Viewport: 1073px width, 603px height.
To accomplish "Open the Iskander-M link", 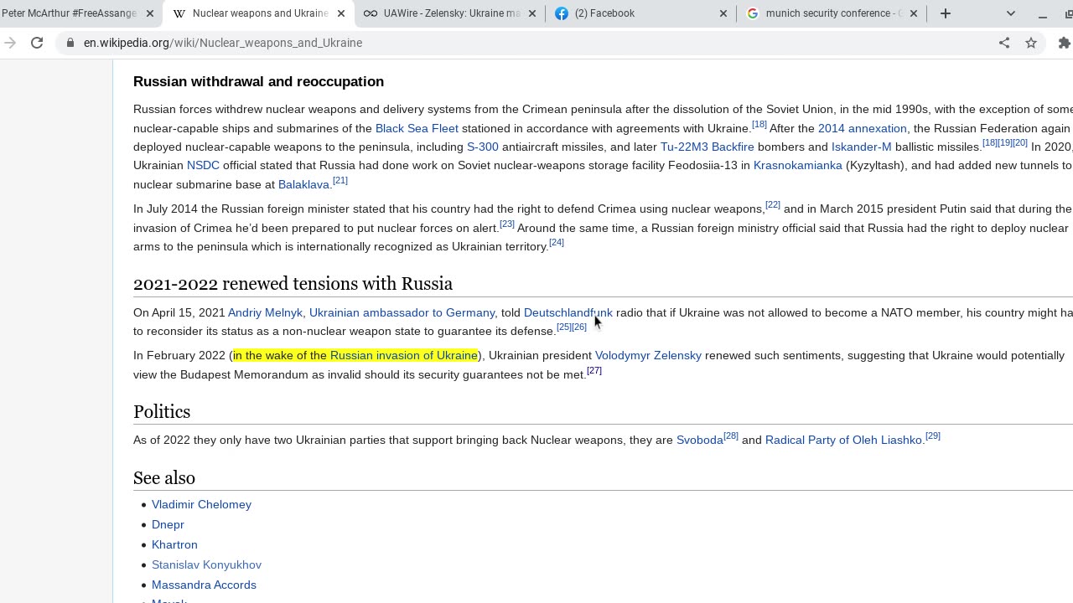I will pos(861,147).
